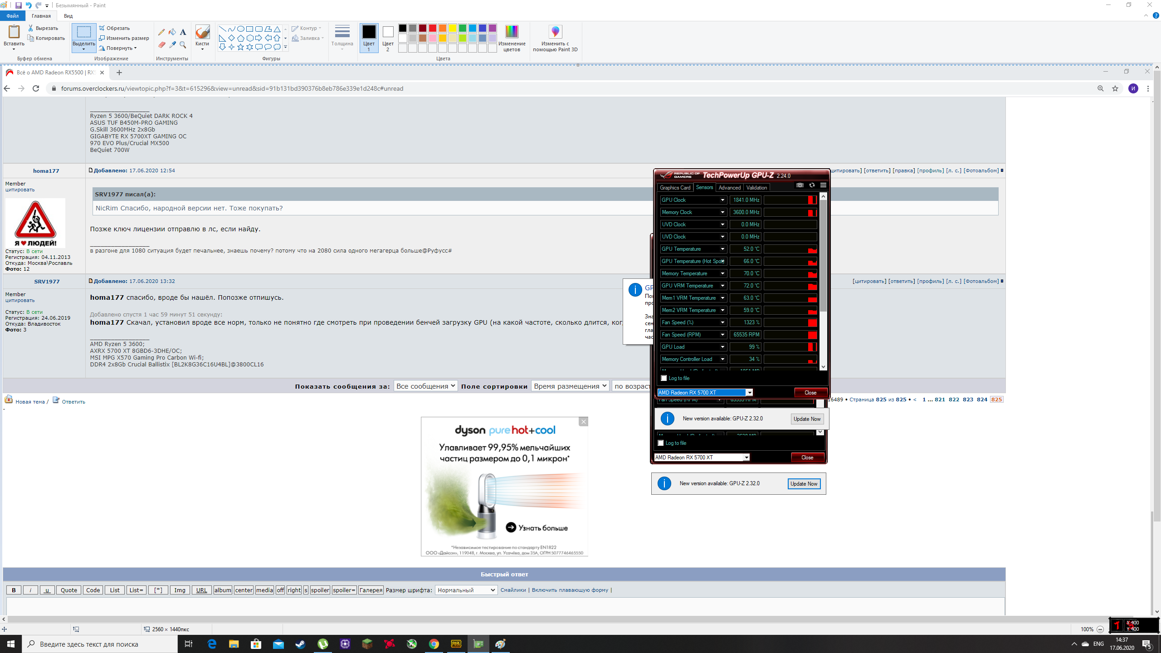Click the upper Update Now button

point(807,419)
